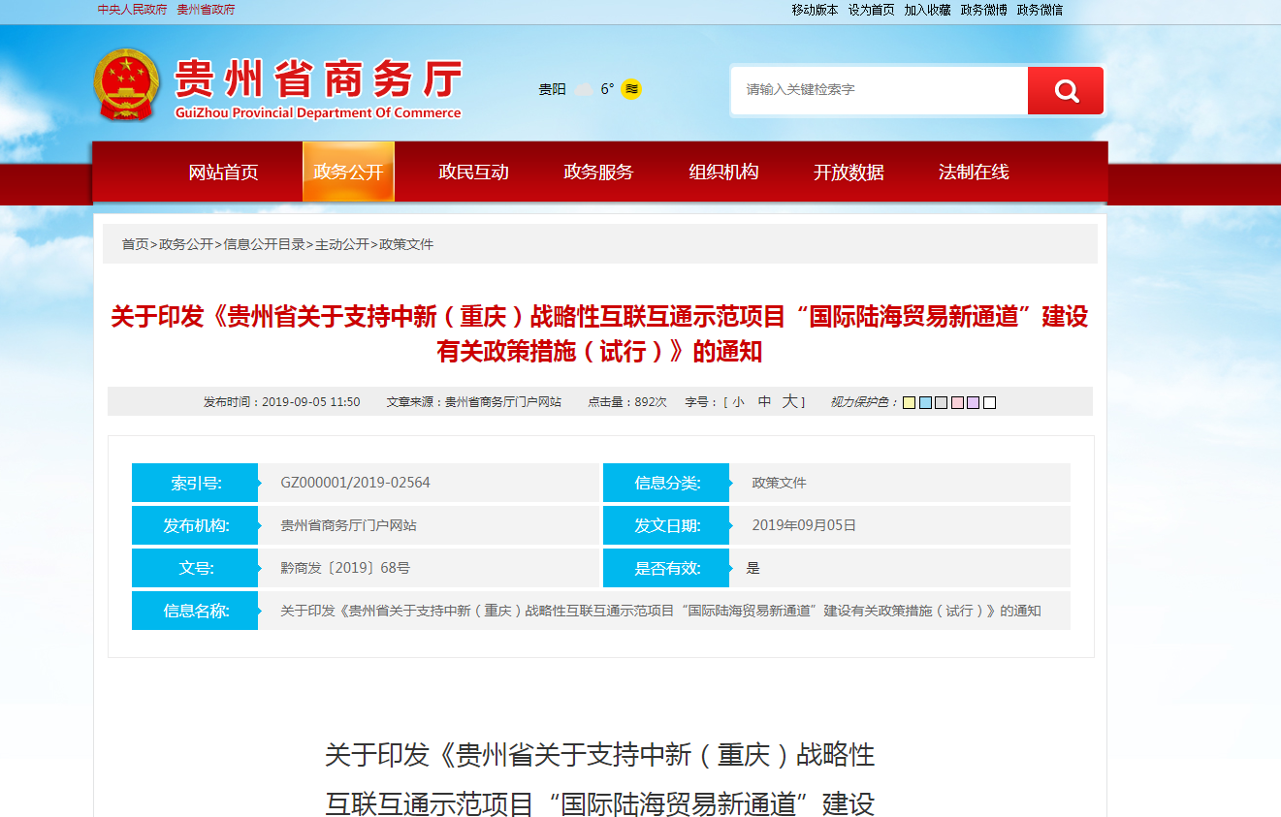
Task: Set font size to medium (中)
Action: click(x=764, y=402)
